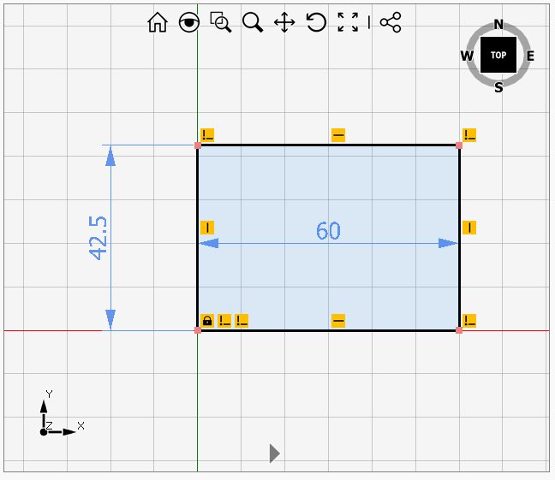Select the perpendicular constraint at the top-right corner
Screen dimensions: 555x480
(468, 134)
